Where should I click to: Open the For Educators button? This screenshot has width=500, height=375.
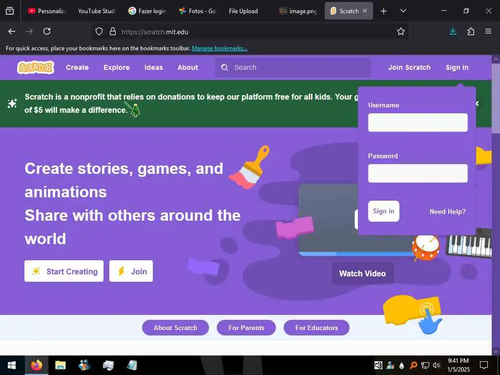[316, 328]
